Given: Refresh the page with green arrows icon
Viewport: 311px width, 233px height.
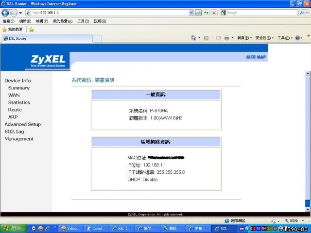Looking at the screenshot, I should [x=206, y=13].
